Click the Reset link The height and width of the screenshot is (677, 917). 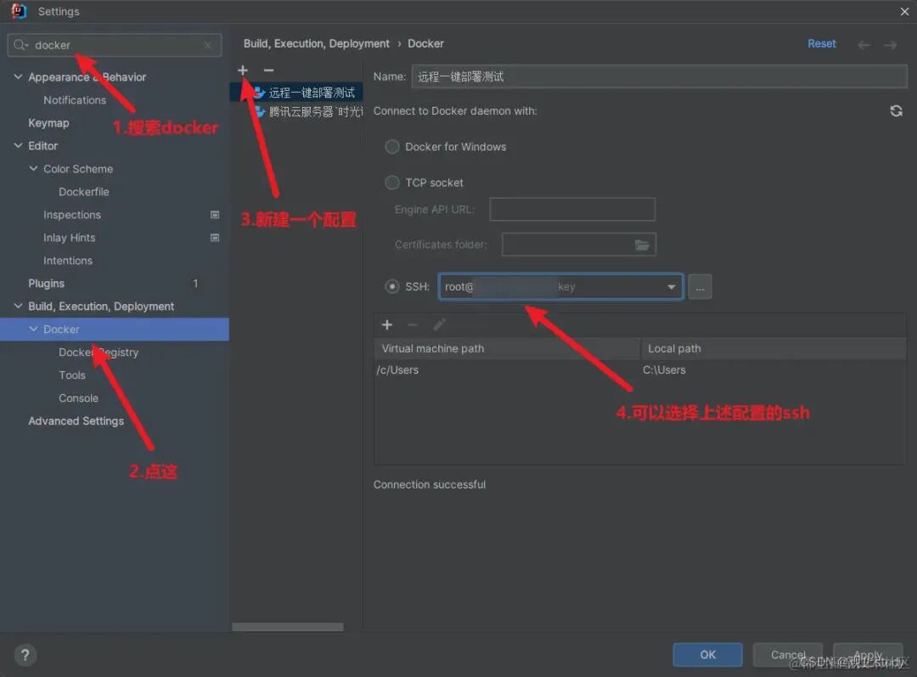coord(822,44)
